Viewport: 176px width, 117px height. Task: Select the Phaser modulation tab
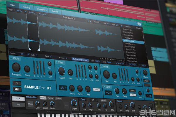pyautogui.click(x=58, y=98)
